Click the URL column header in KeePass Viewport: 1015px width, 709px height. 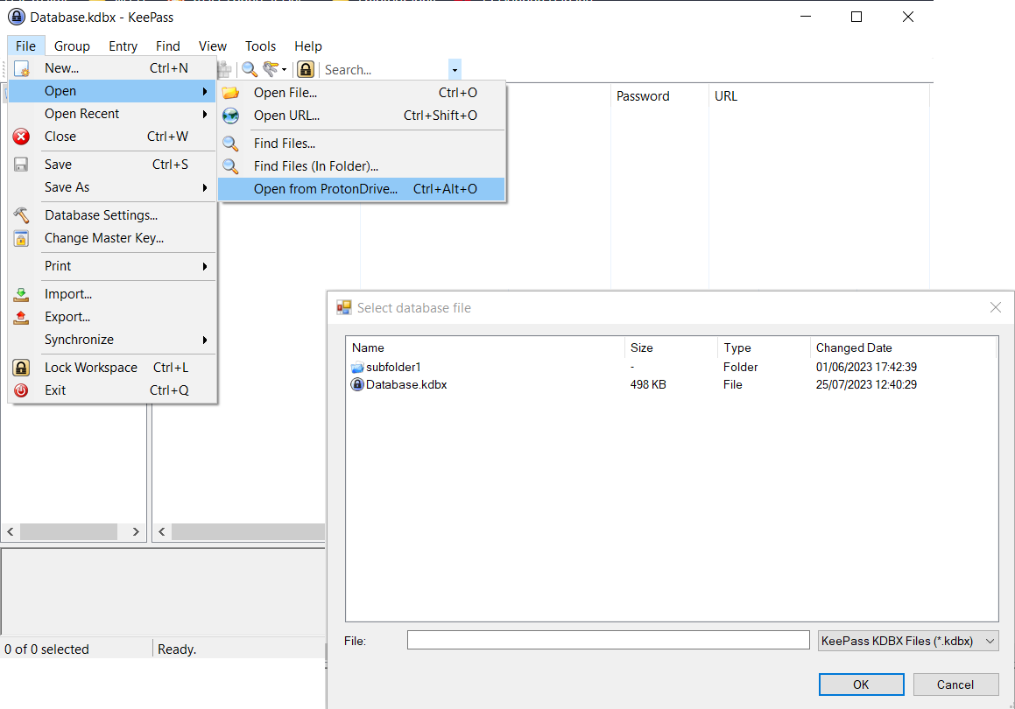[x=819, y=95]
